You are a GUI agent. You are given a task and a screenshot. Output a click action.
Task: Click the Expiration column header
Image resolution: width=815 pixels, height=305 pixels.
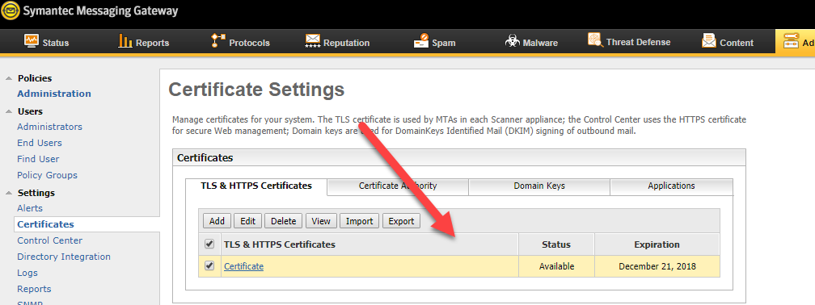657,244
